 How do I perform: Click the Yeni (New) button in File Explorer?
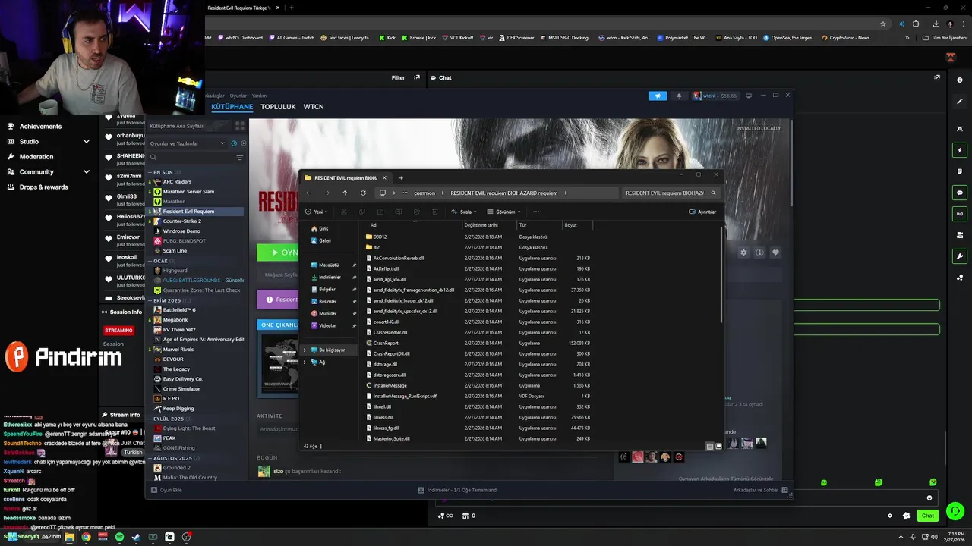click(317, 212)
